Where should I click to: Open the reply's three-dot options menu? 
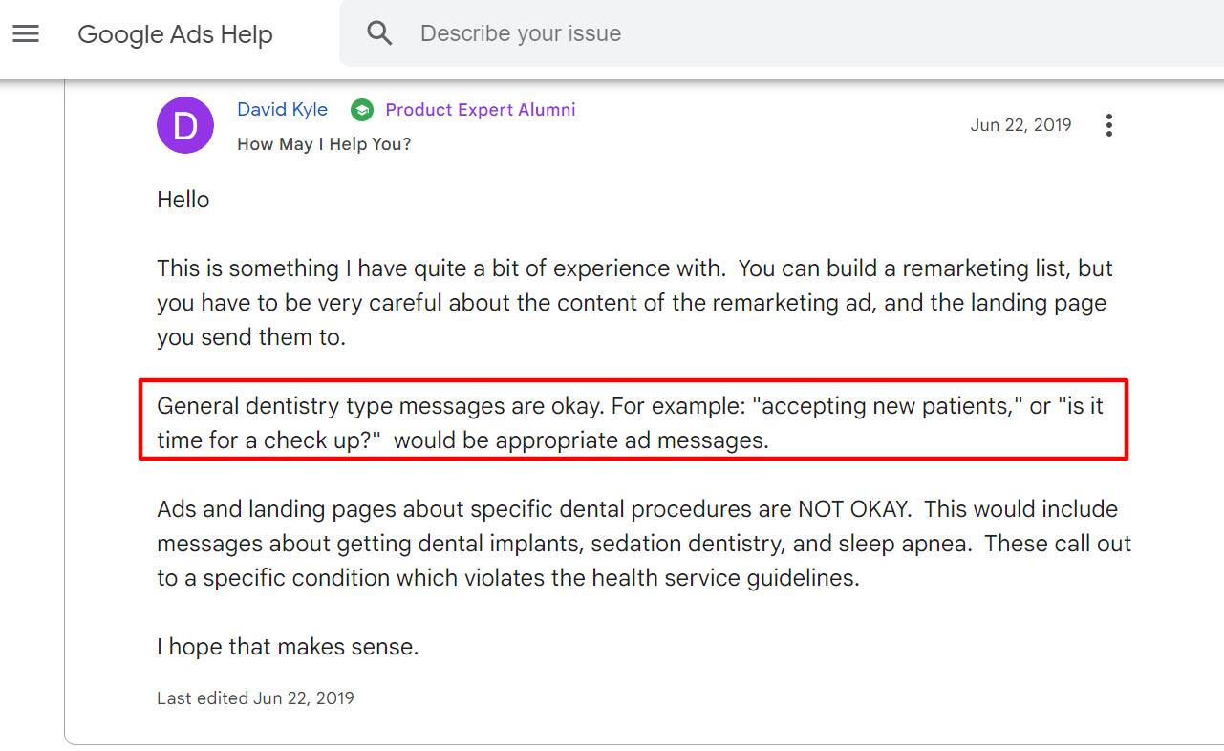tap(1108, 125)
